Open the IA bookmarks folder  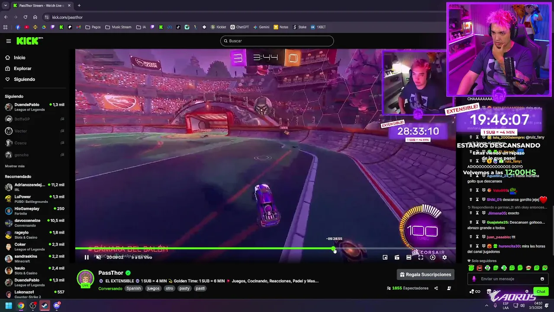pyautogui.click(x=141, y=27)
